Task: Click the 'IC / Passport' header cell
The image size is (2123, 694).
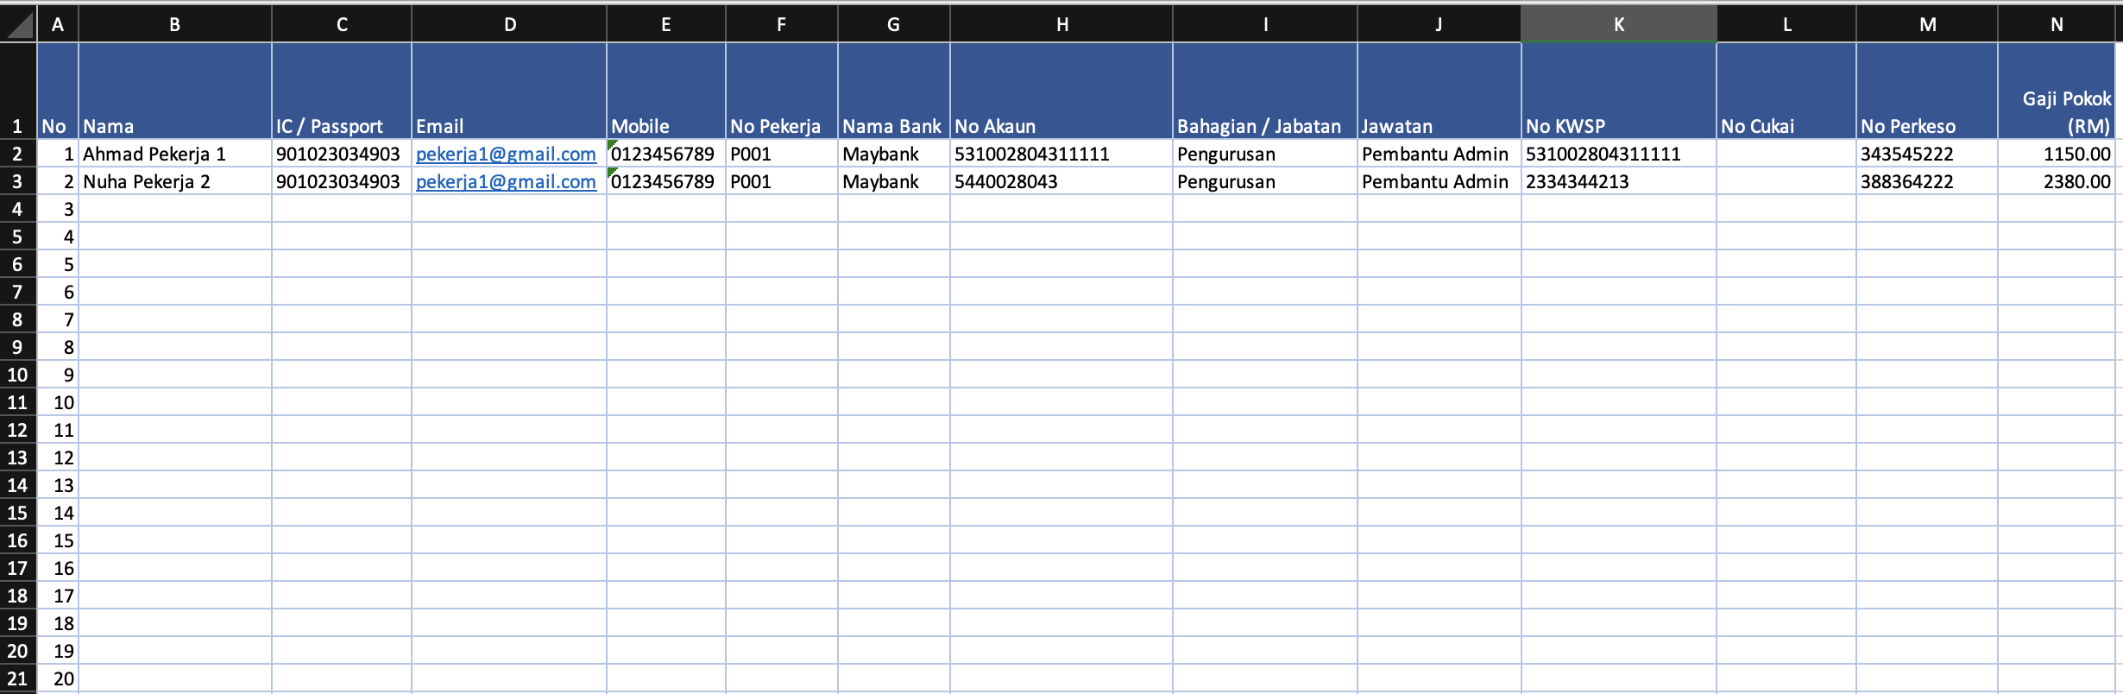Action: (x=342, y=91)
